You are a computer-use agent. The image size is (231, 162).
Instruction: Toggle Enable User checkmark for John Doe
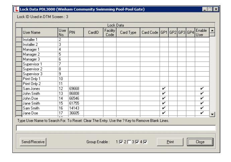click(202, 98)
